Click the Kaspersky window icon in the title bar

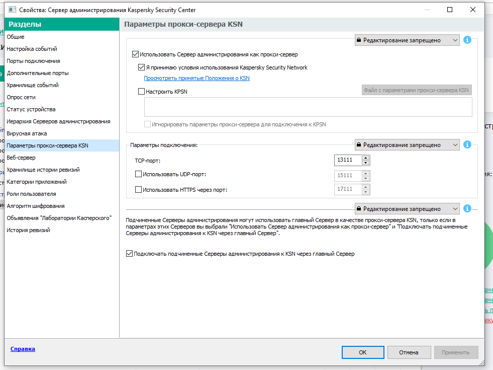coord(12,10)
